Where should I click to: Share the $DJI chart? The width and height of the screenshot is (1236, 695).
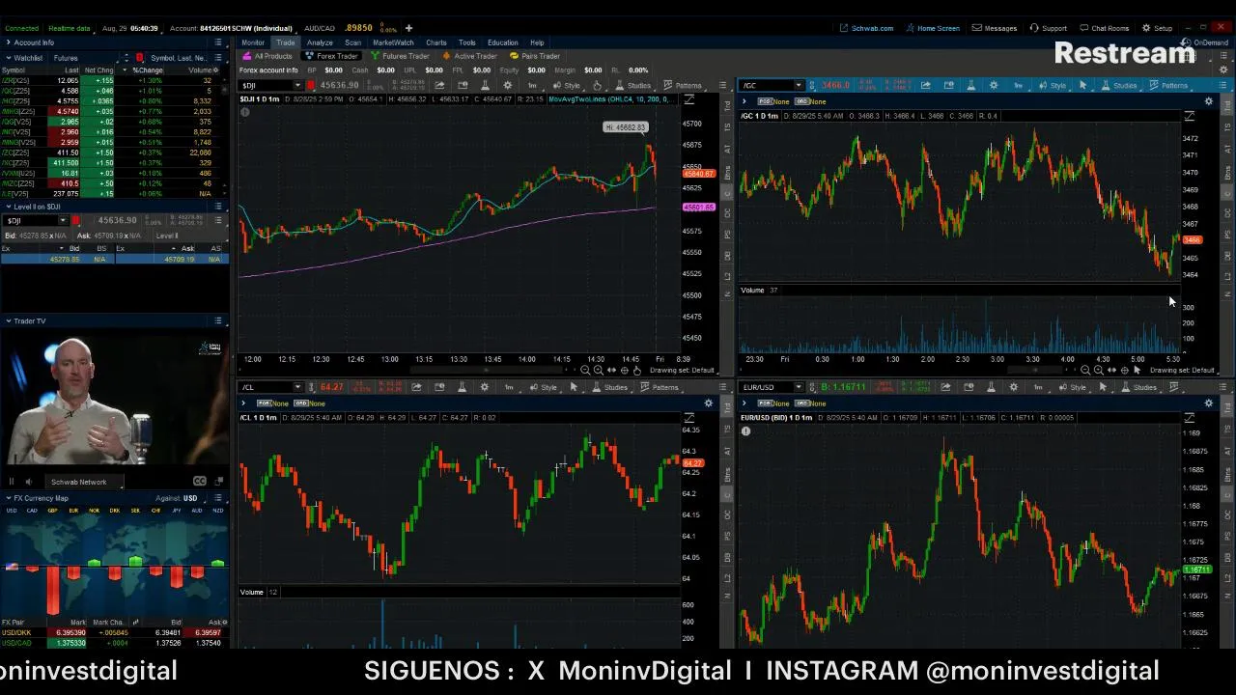tap(439, 85)
